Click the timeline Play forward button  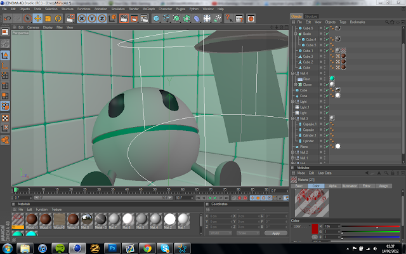[215, 197]
